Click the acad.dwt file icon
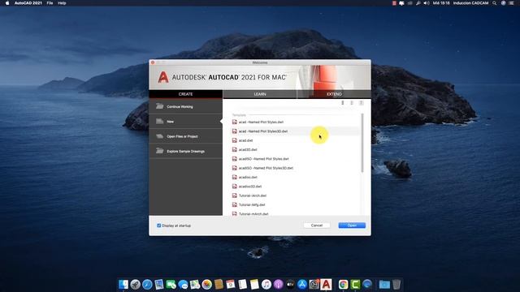Image resolution: width=520 pixels, height=292 pixels. click(x=235, y=140)
